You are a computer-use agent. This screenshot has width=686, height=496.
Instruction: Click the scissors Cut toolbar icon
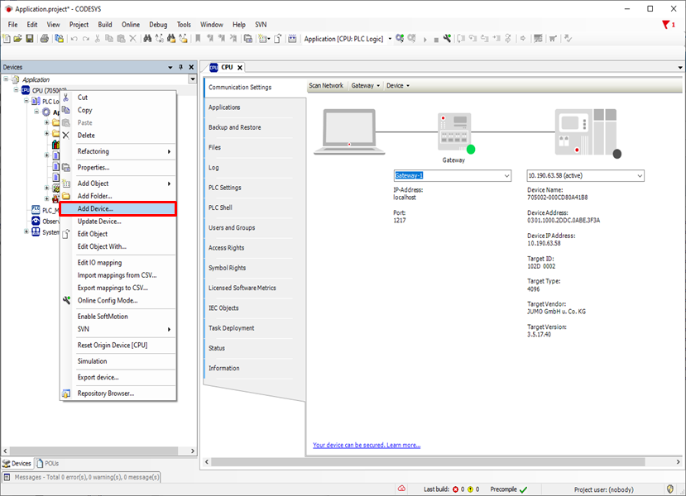98,39
